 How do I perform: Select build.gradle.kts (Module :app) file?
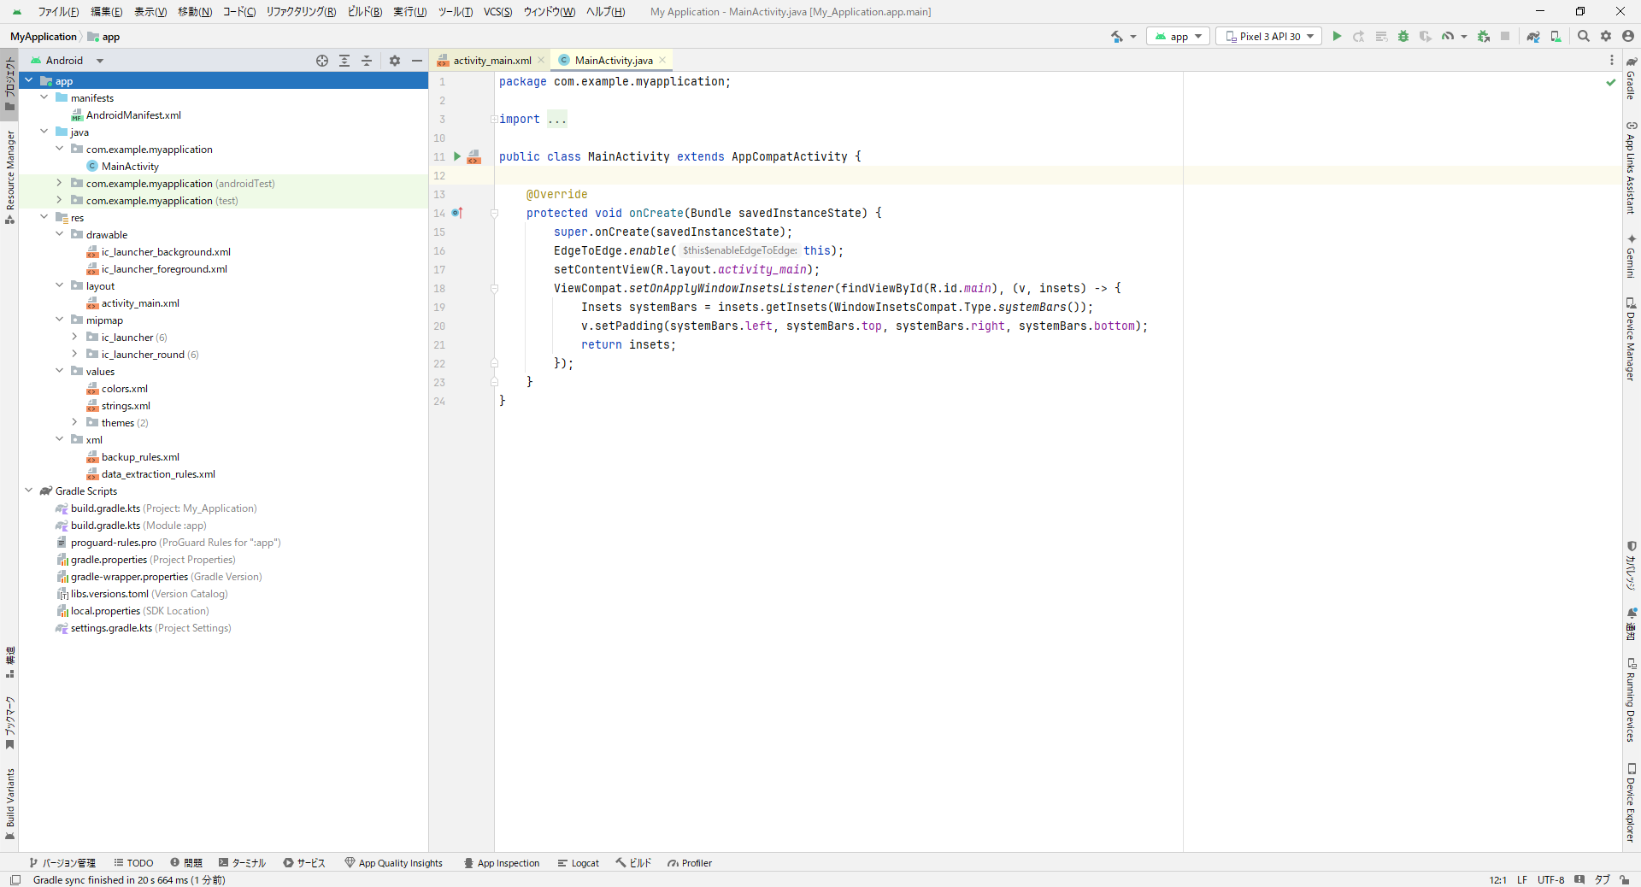(105, 526)
